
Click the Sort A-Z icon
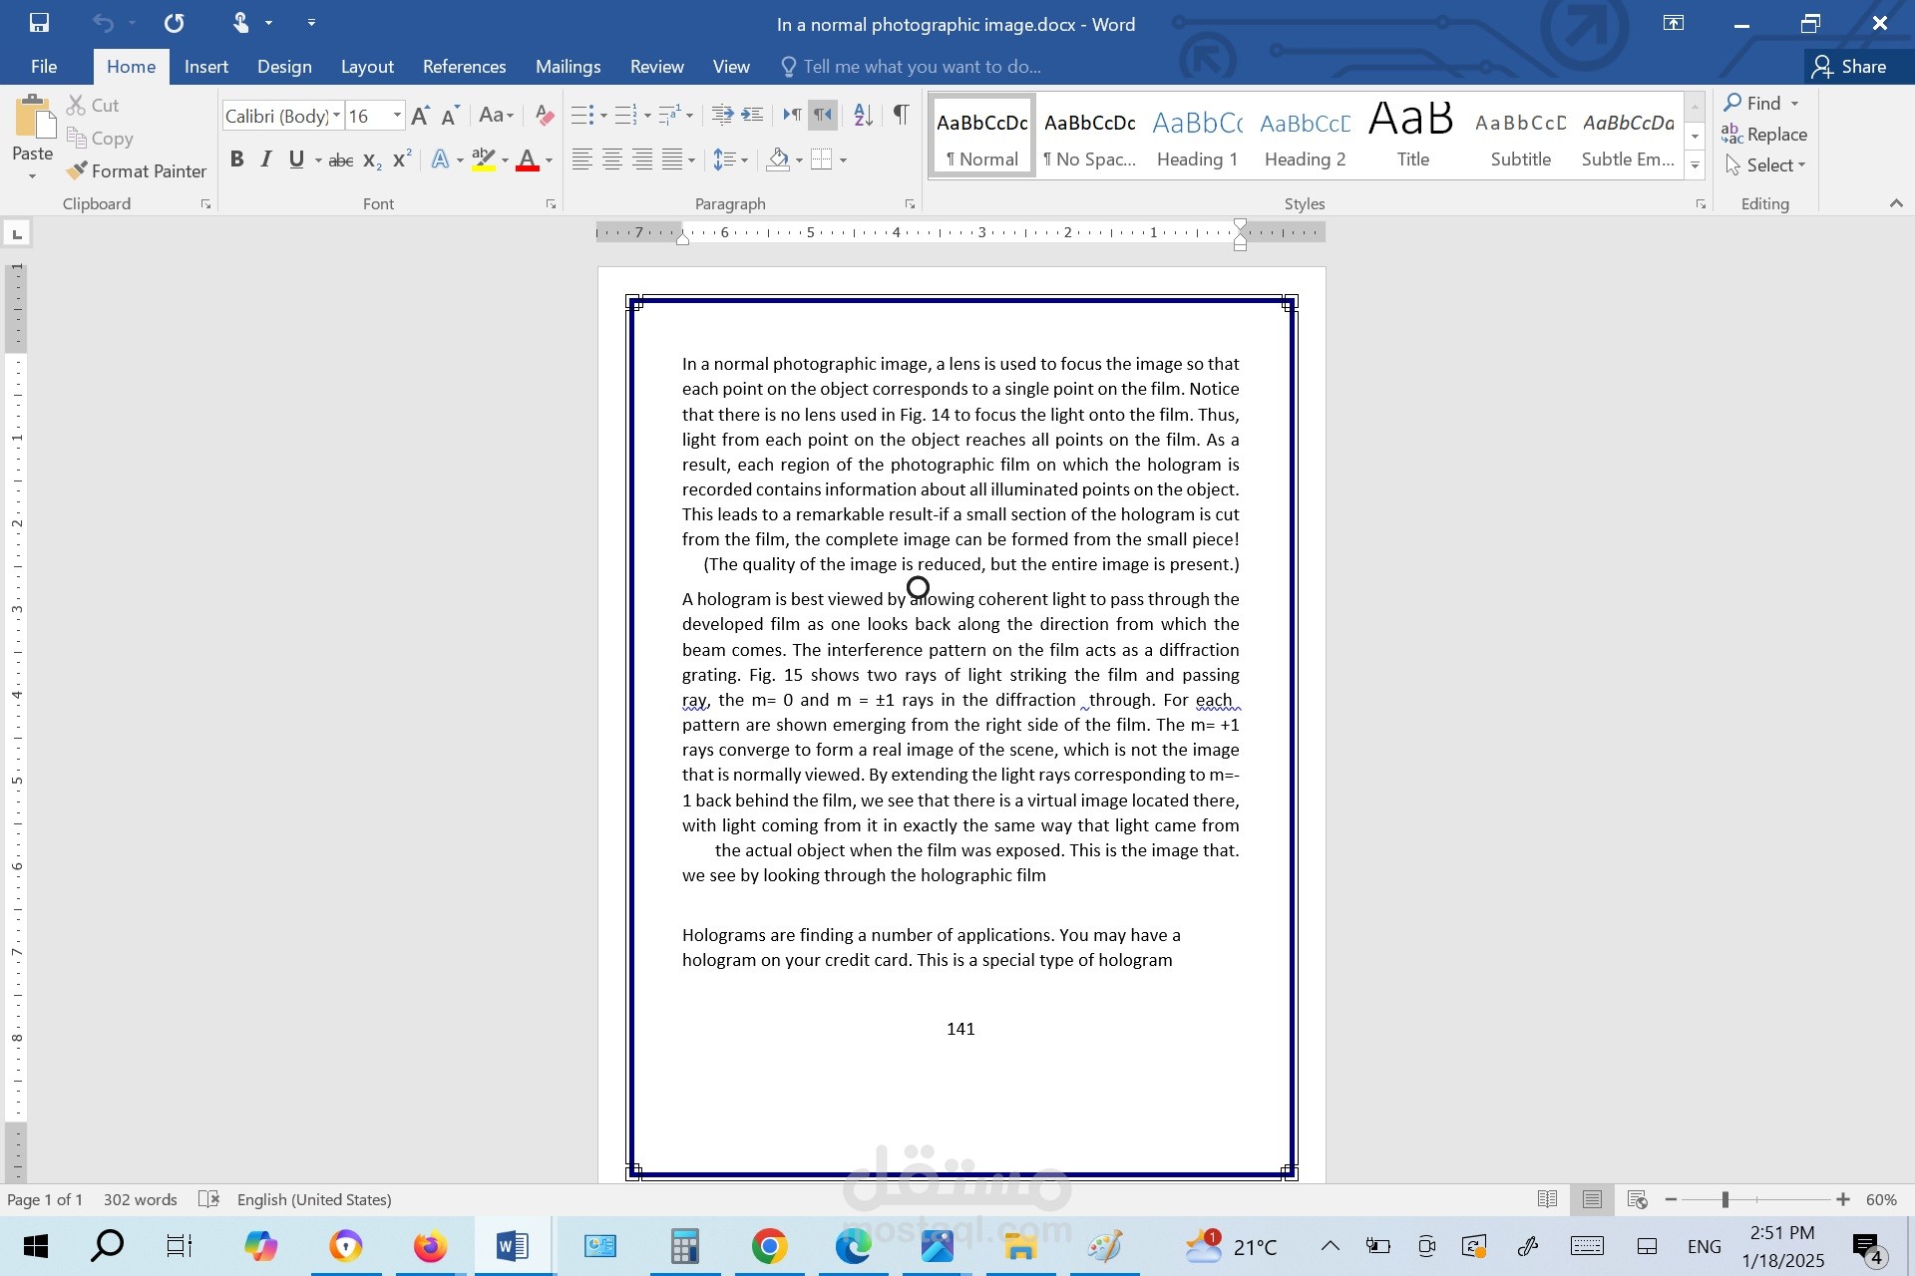click(x=863, y=115)
